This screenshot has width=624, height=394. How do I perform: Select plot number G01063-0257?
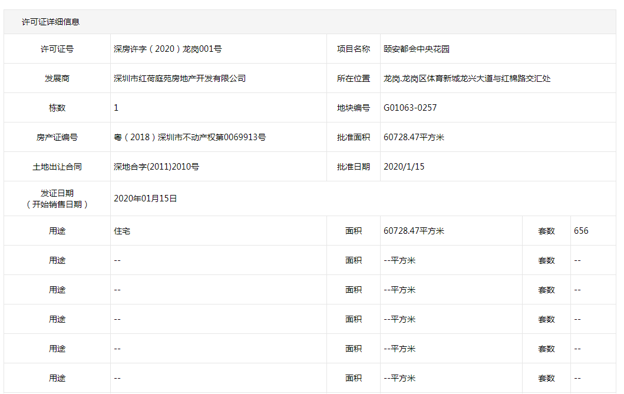(x=410, y=108)
